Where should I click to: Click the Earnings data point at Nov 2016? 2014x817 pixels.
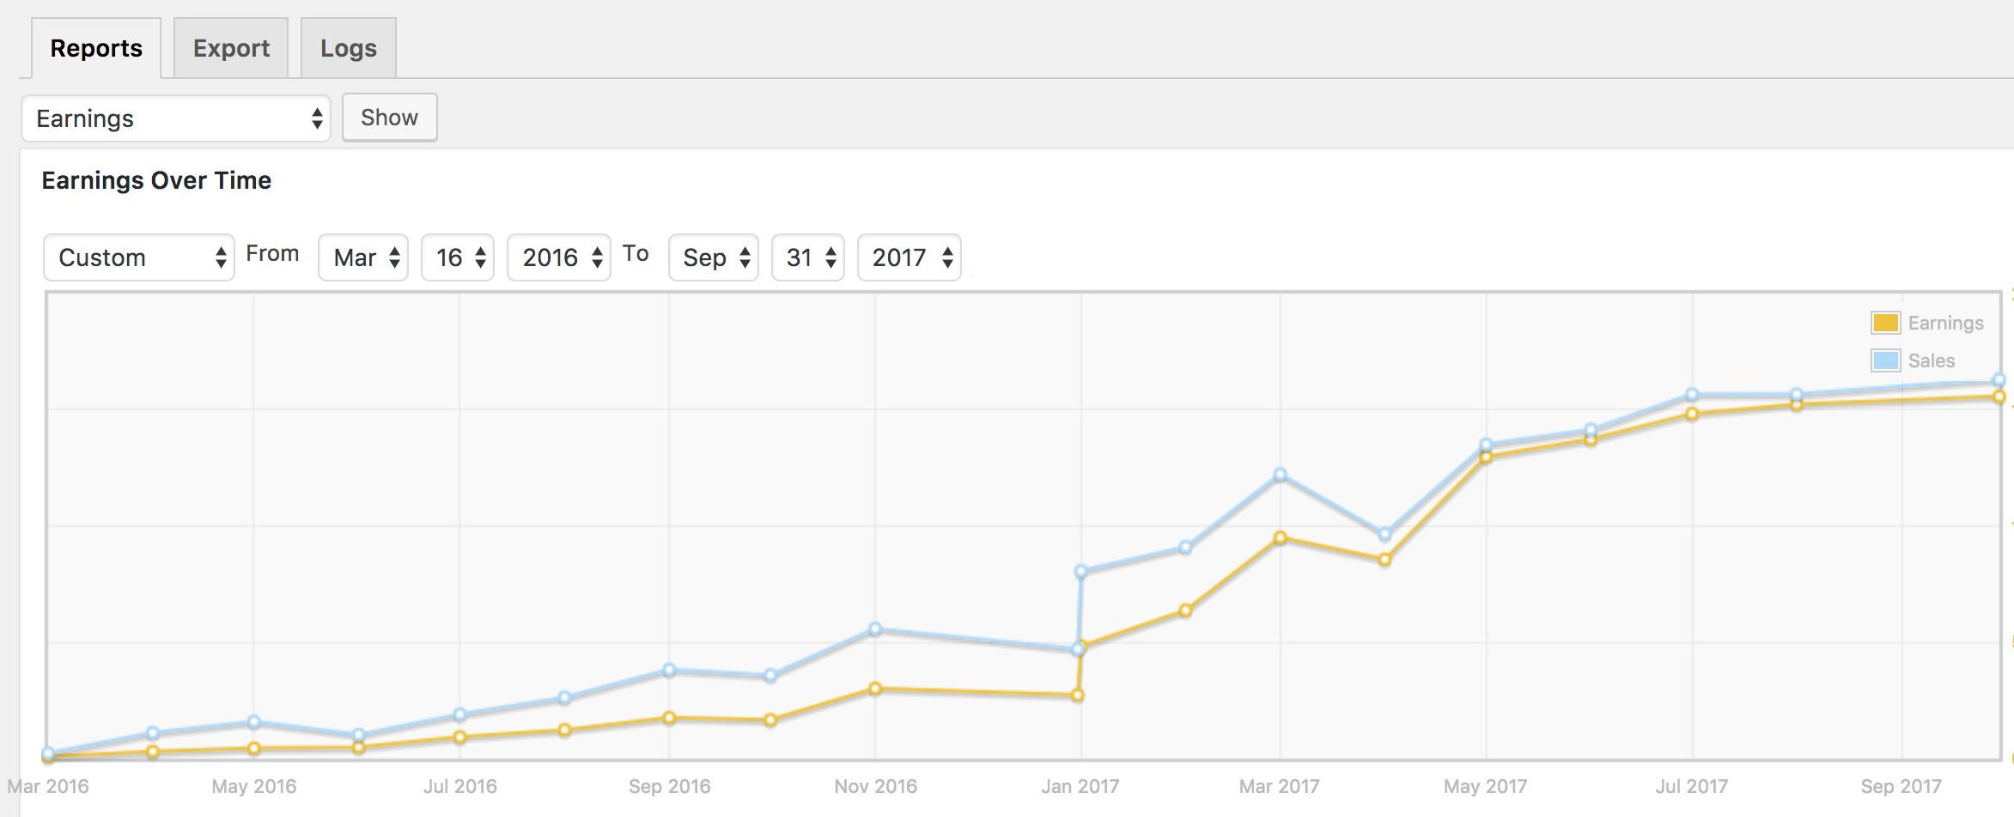point(875,688)
